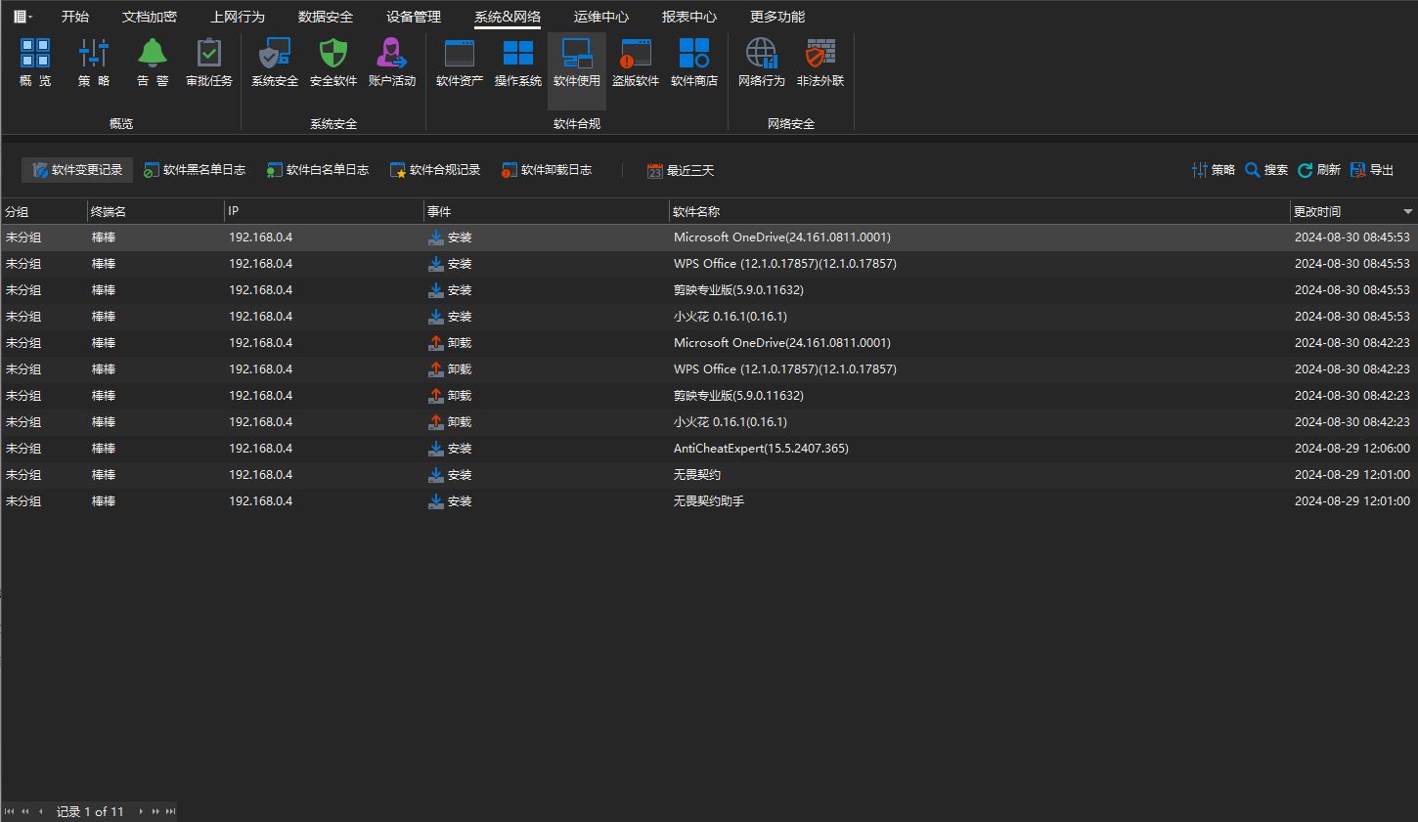Open the 最近三天 time filter
The width and height of the screenshot is (1418, 822).
click(x=680, y=169)
